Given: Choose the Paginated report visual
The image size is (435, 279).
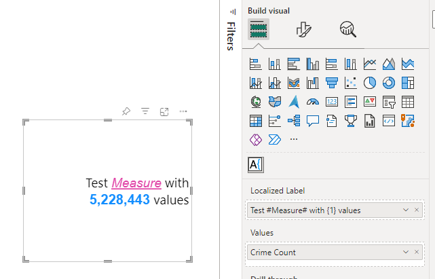Looking at the screenshot, I should tap(370, 121).
